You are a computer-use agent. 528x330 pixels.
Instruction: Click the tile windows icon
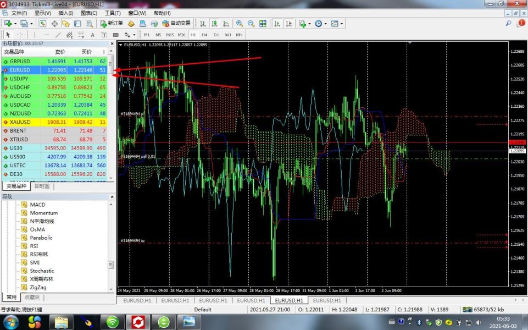coord(263,24)
